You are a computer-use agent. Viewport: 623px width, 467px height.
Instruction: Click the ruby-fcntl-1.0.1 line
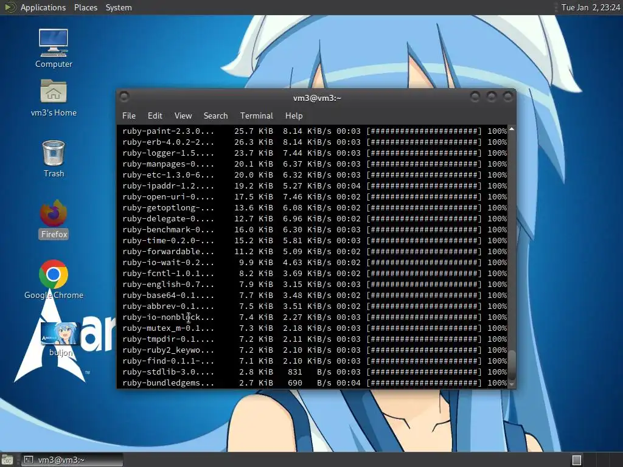(x=315, y=274)
